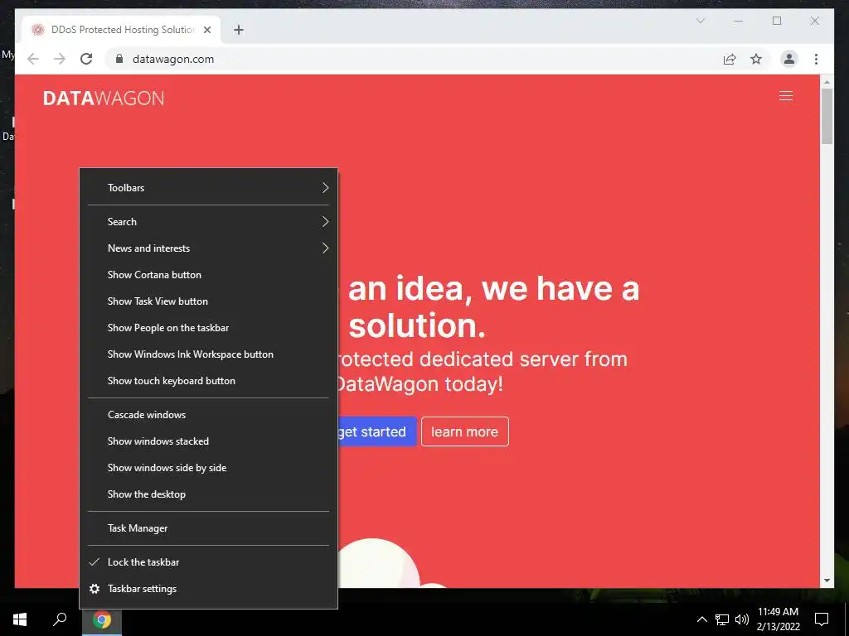Click the address bar URL datawagon.com

pos(173,59)
